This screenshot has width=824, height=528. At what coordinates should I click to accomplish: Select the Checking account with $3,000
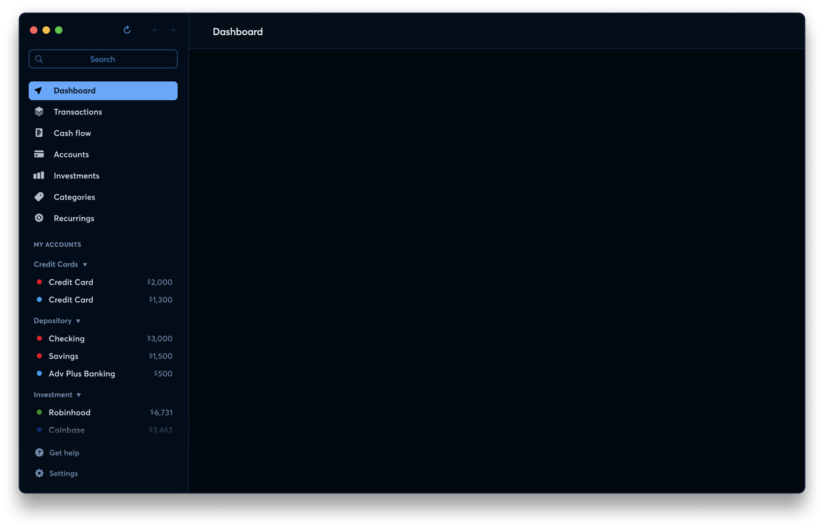click(67, 339)
